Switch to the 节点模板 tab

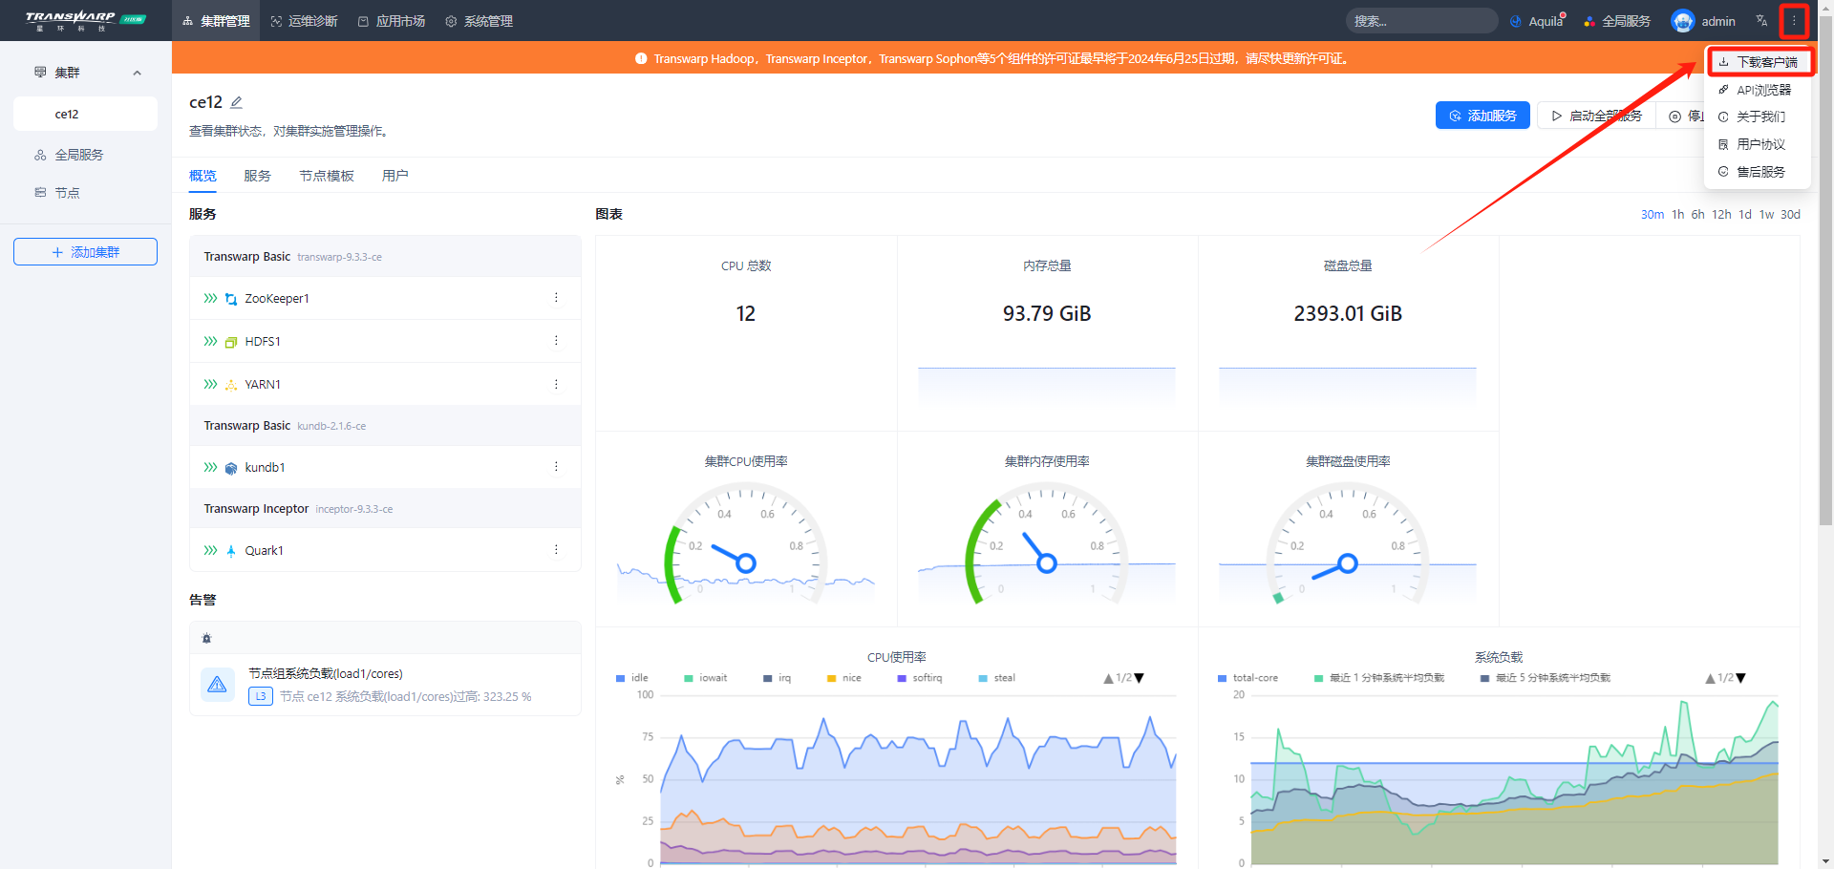tap(327, 176)
